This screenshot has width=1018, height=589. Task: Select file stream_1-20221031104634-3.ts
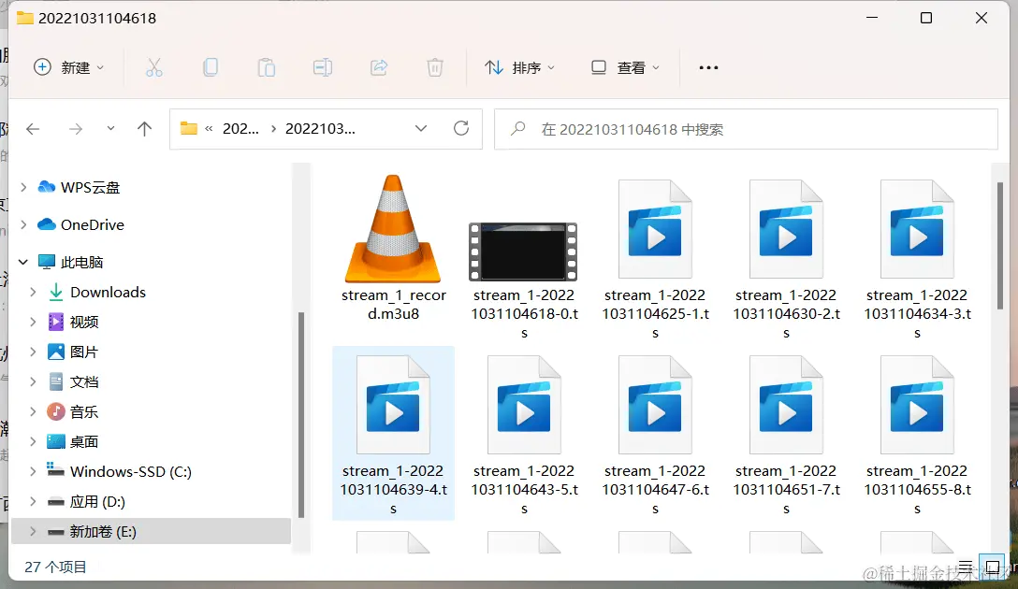917,260
